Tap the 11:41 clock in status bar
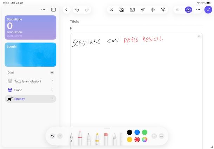This screenshot has height=149, width=214. click(6, 3)
